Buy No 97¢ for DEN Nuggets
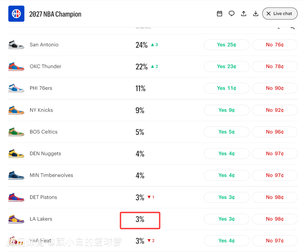This screenshot has height=252, width=303. [x=275, y=154]
